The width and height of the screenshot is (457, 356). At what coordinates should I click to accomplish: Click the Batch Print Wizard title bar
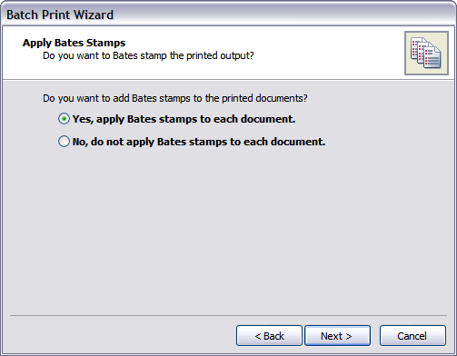228,14
